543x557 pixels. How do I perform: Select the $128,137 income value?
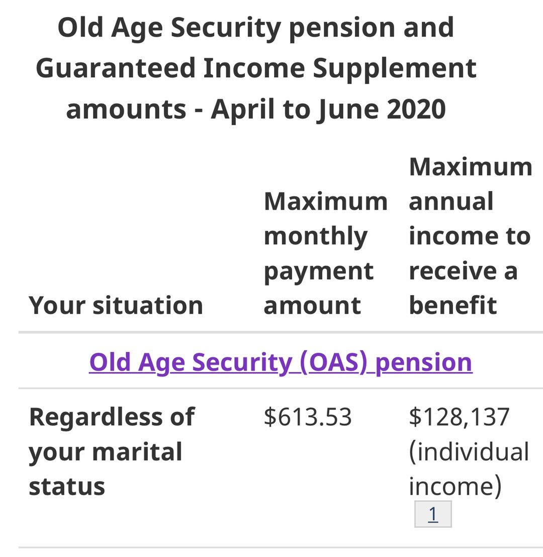[459, 417]
